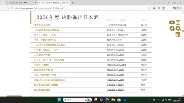
Task: Open 司牡丹酒造株式会社 brewery link
Action: pyautogui.click(x=116, y=65)
